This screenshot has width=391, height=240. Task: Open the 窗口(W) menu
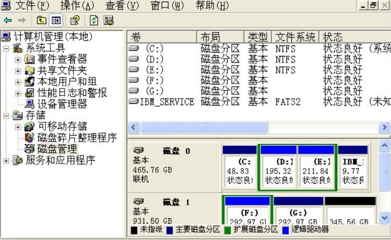tap(167, 5)
